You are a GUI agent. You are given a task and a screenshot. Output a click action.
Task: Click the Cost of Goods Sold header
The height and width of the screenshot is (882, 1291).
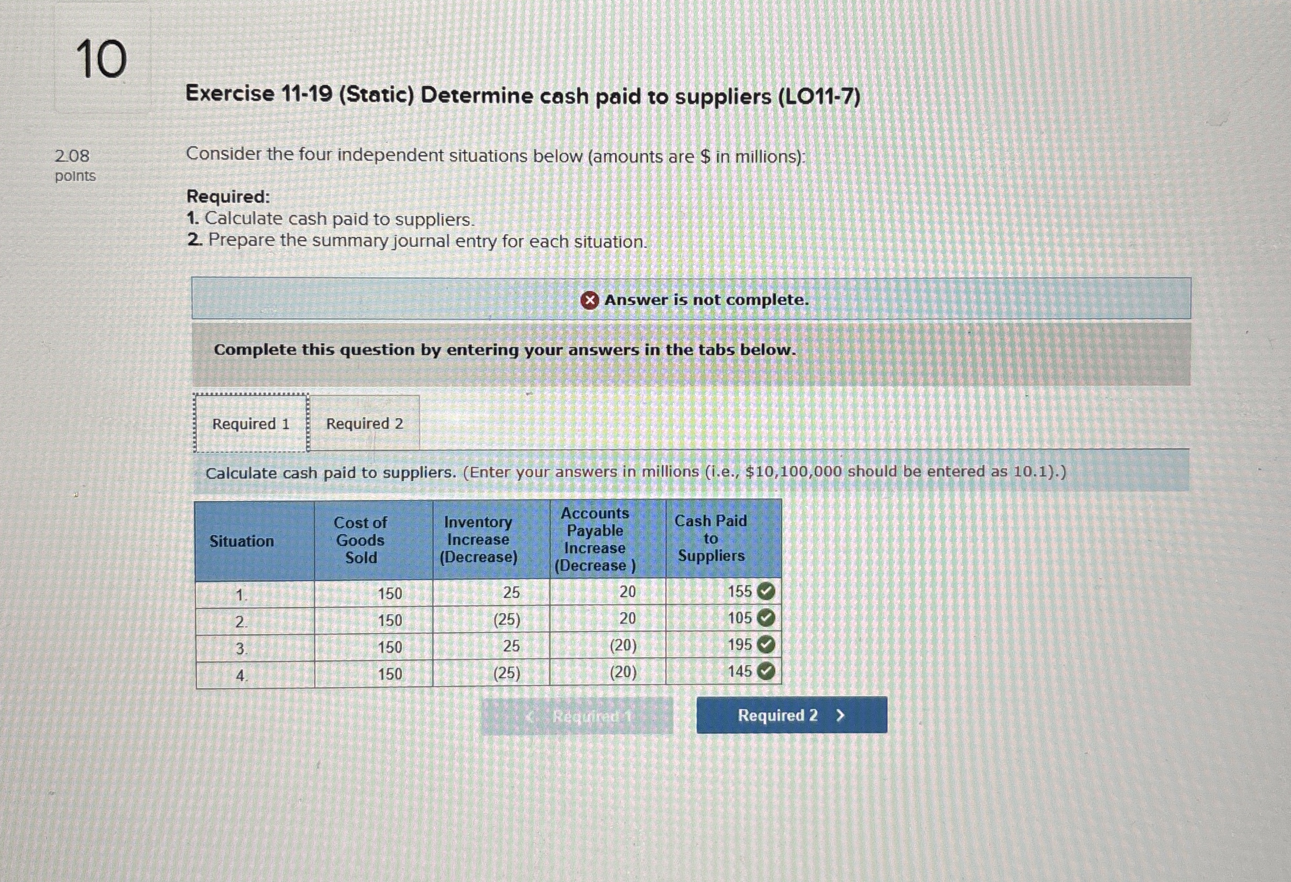coord(361,540)
